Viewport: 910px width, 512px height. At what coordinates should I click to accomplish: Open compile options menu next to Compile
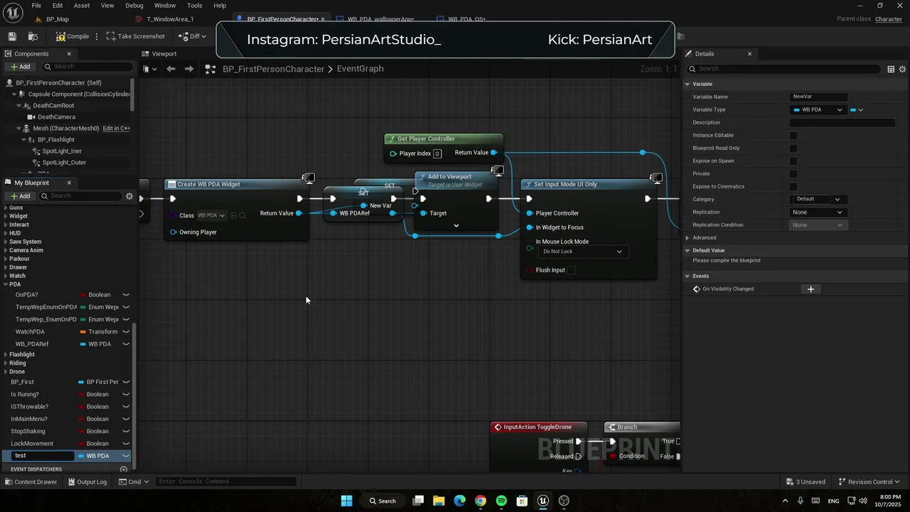point(97,36)
